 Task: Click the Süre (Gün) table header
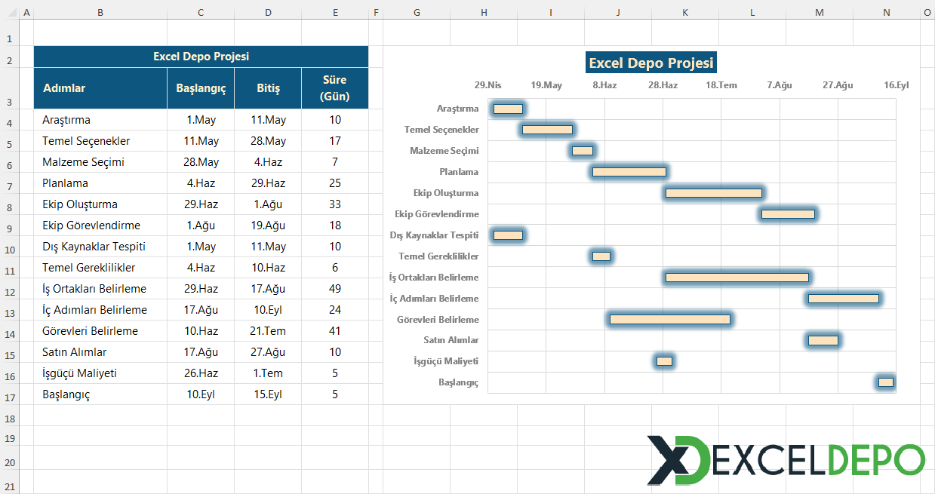[335, 88]
